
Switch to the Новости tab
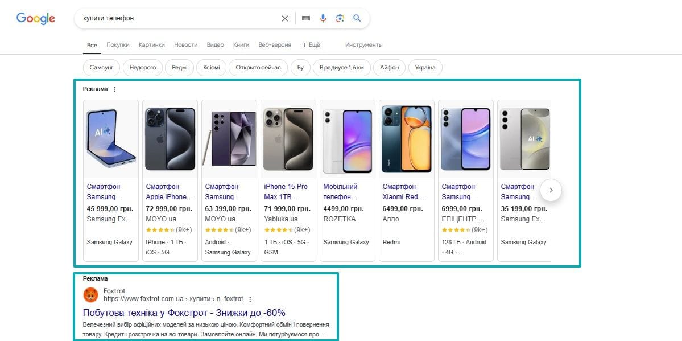(x=186, y=45)
